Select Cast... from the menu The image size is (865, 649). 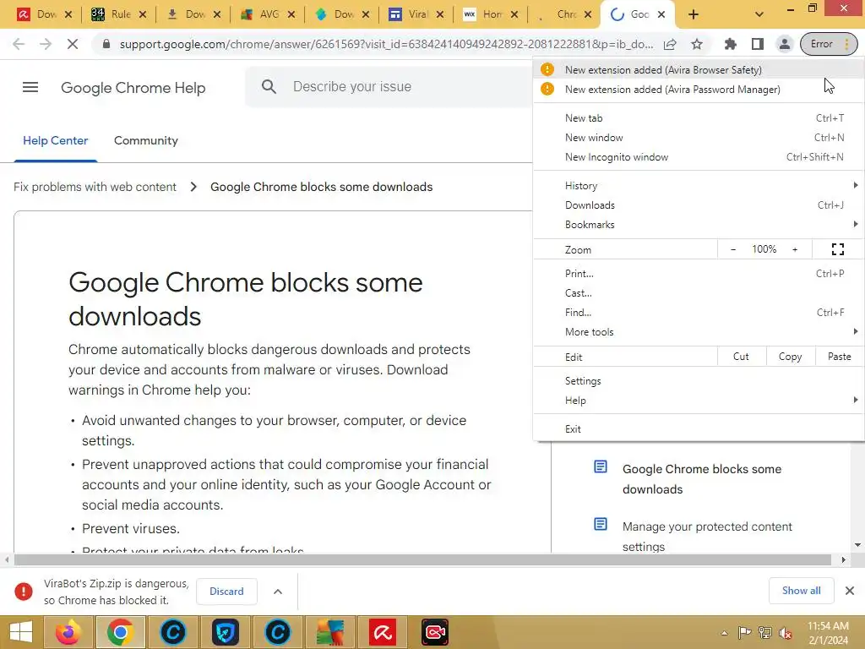pyautogui.click(x=699, y=293)
